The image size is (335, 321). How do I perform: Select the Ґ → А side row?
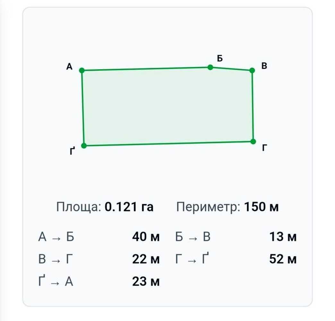[99, 281]
